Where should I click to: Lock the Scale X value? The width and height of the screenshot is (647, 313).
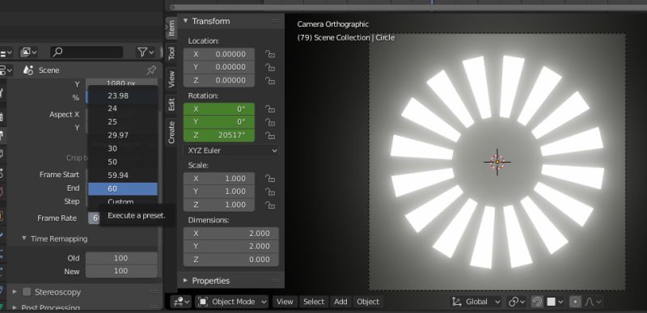(x=270, y=179)
